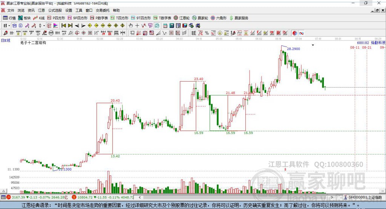Select the percent sign drawing tool

coord(207,33)
